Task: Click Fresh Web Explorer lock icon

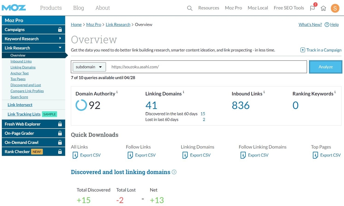Action: click(60, 124)
